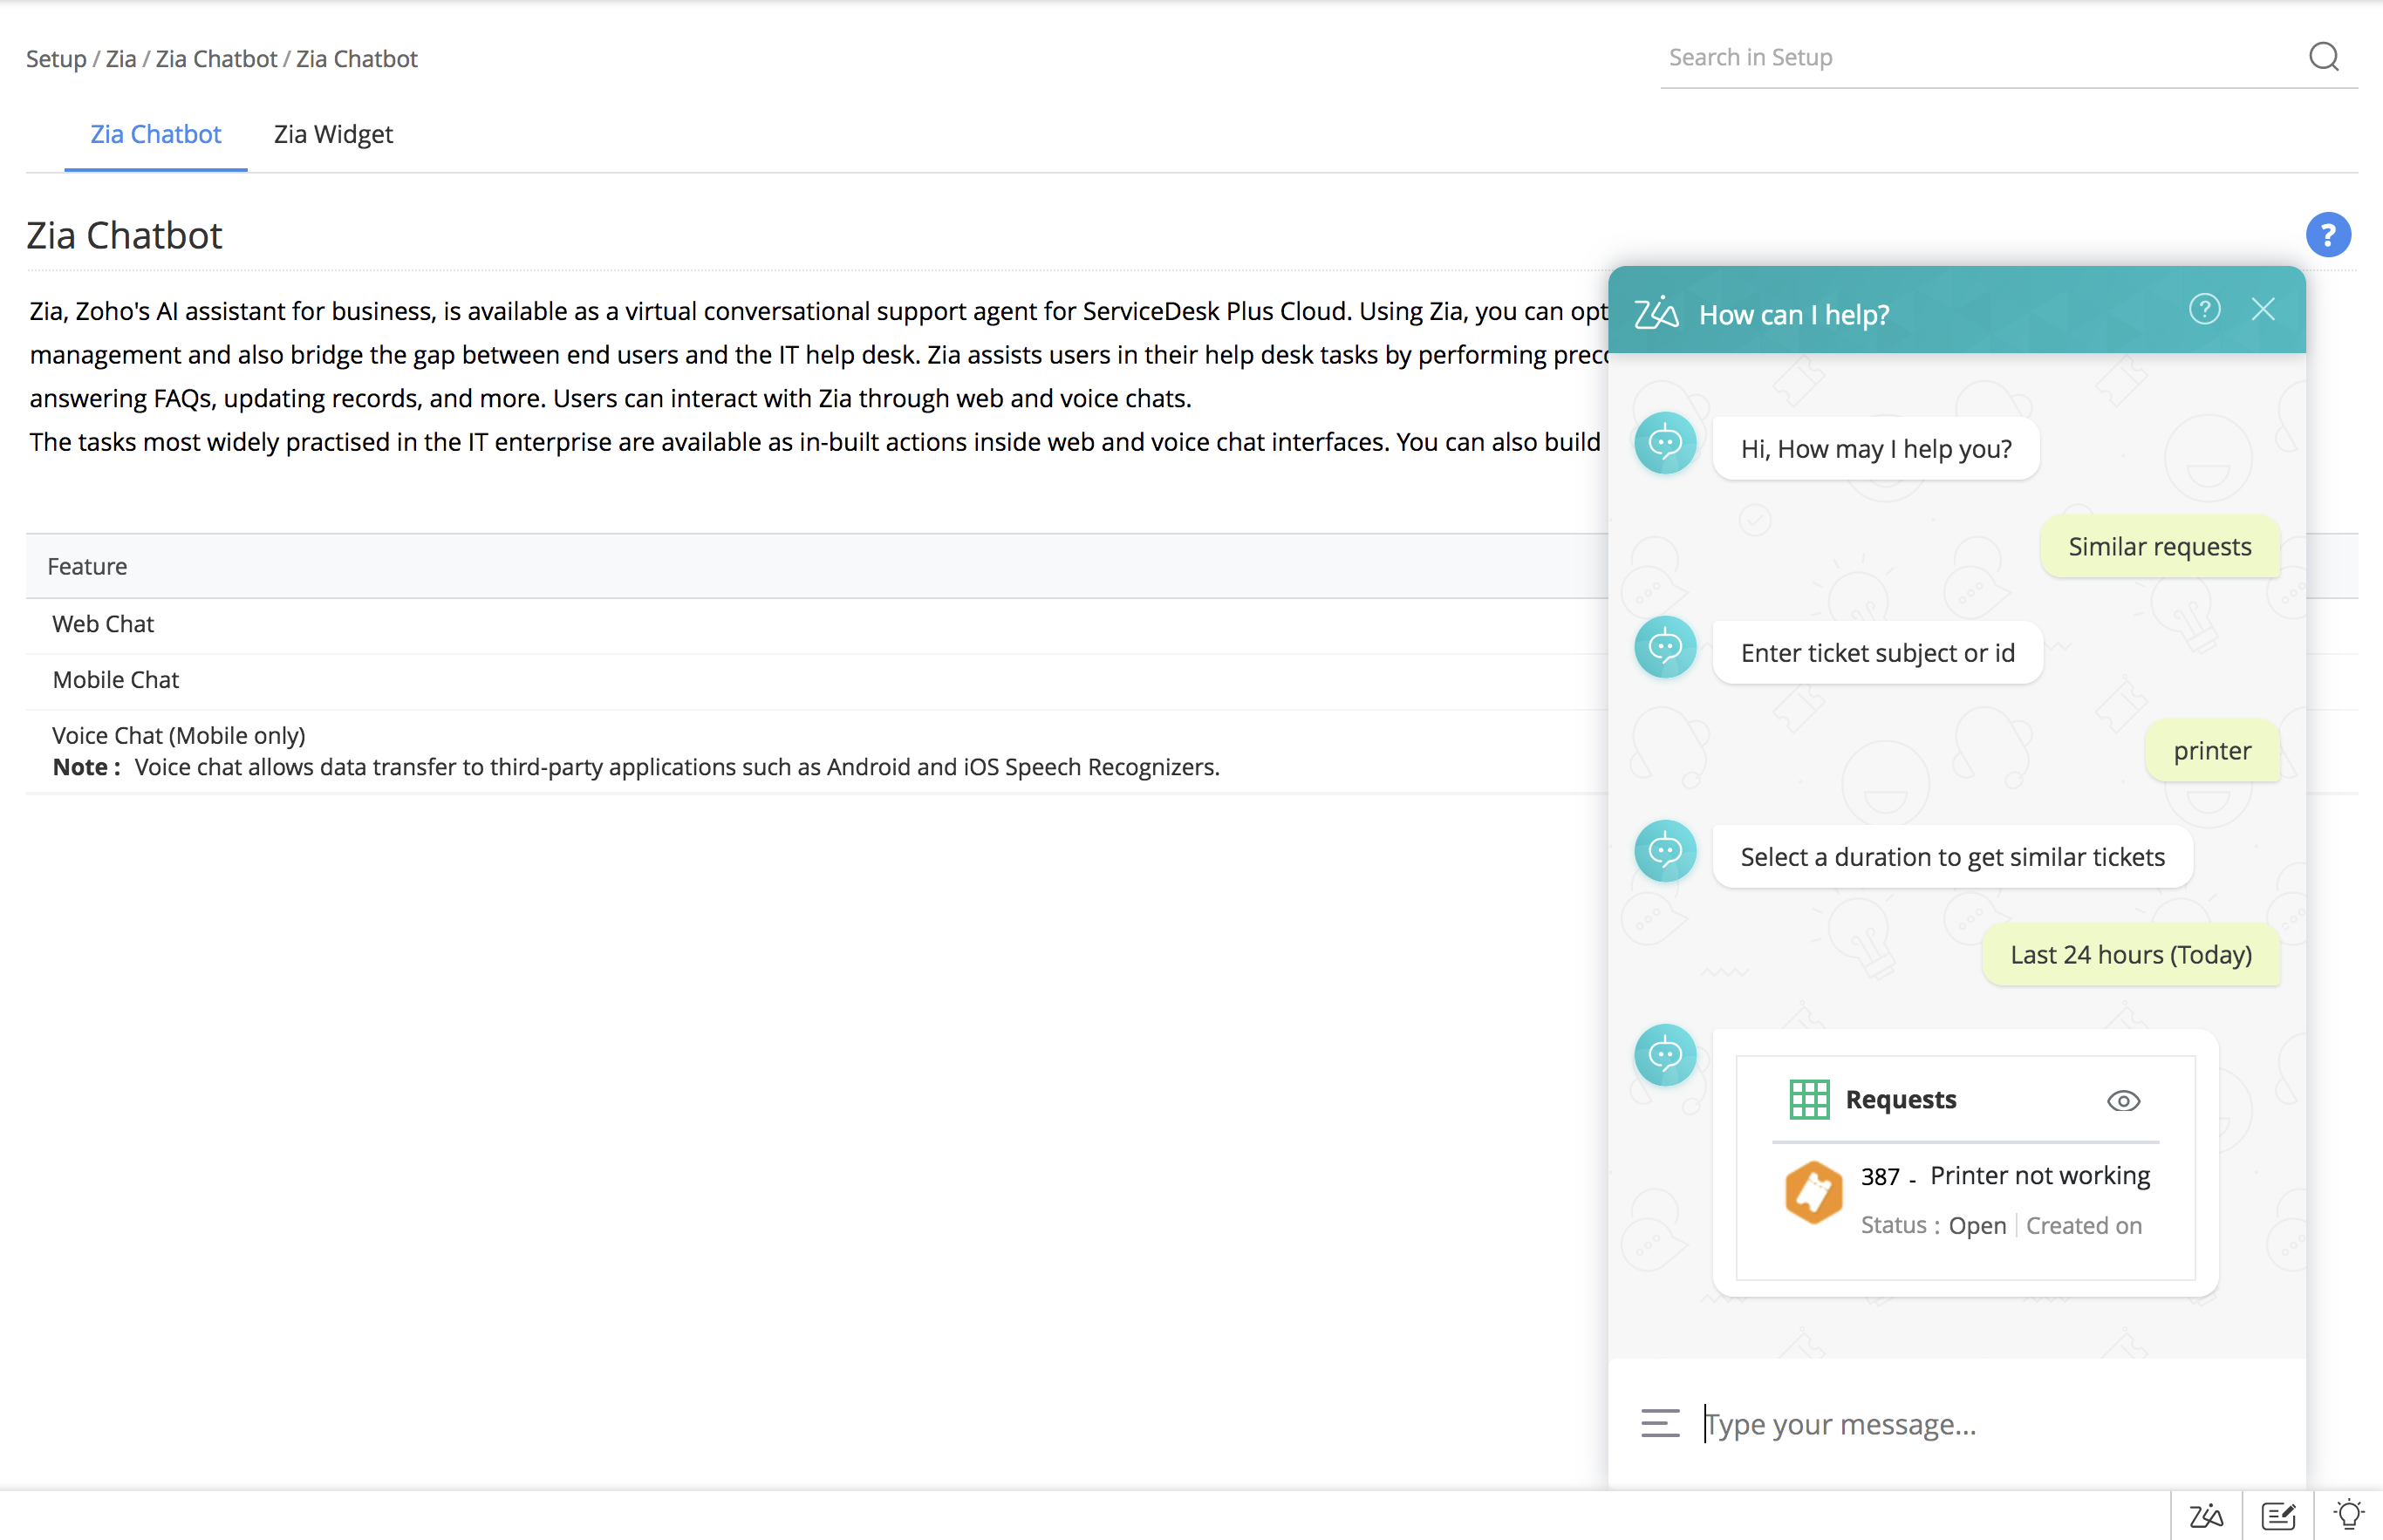Click the search magnifier icon in Setup
Image resolution: width=2383 pixels, height=1540 pixels.
point(2323,57)
